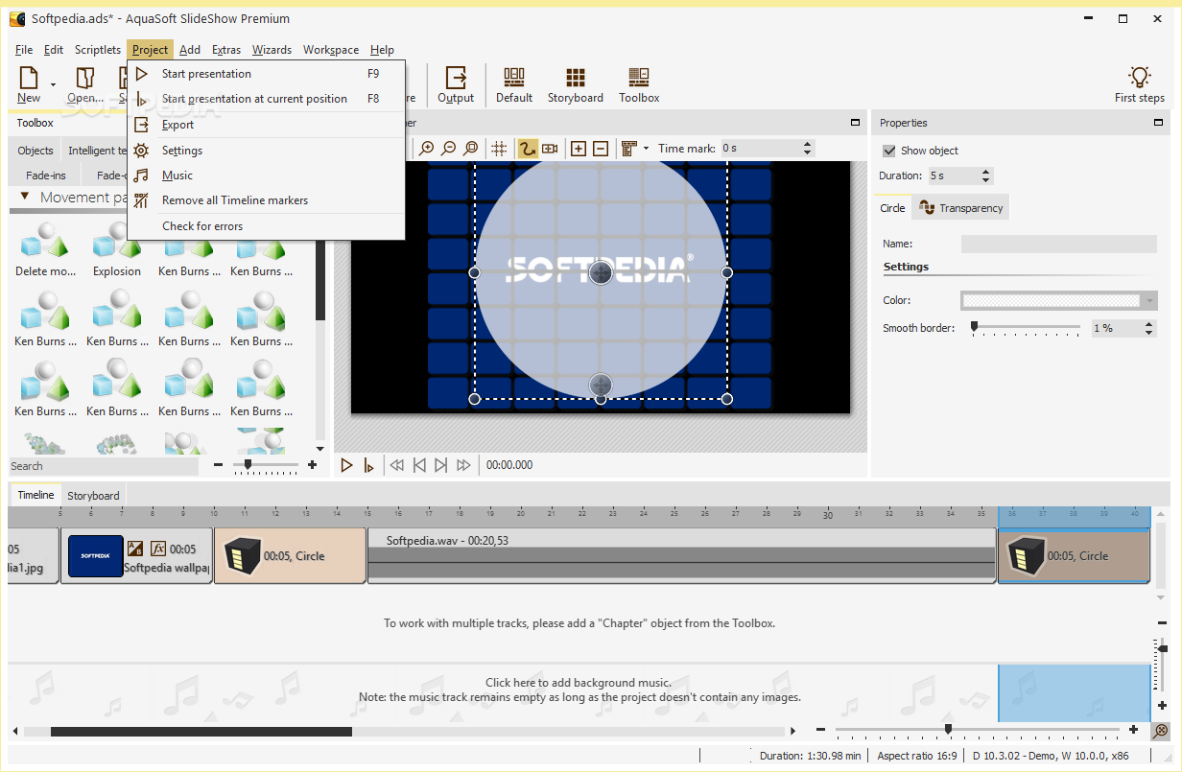Image resolution: width=1182 pixels, height=772 pixels.
Task: Decrease toolbox icon size with minus button
Action: 219,465
